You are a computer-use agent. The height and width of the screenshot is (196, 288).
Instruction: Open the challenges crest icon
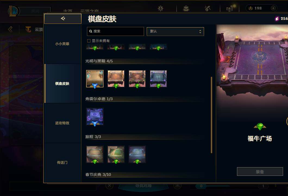coord(161,8)
